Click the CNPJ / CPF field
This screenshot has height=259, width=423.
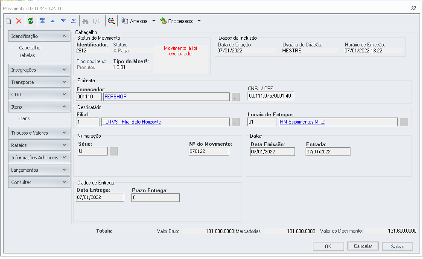(x=271, y=96)
